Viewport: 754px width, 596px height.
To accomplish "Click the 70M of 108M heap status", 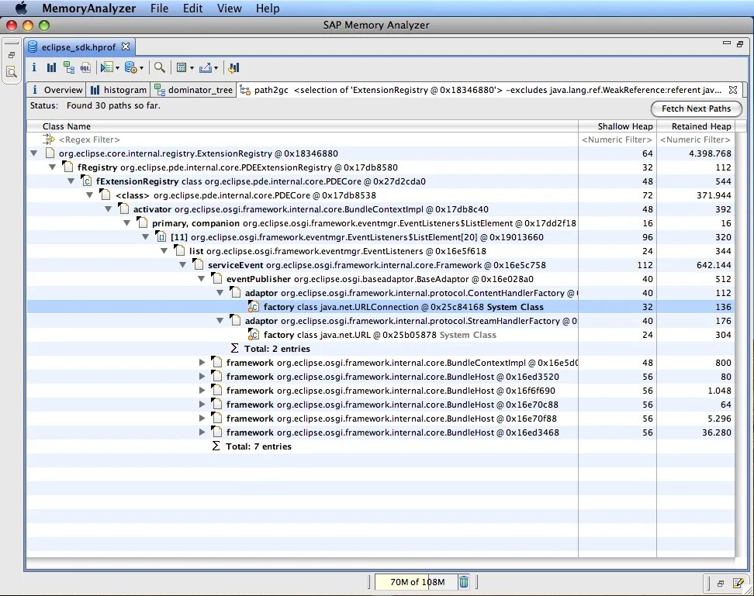I will pyautogui.click(x=417, y=582).
